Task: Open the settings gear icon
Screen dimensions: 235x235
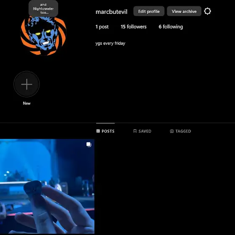Action: (x=207, y=11)
